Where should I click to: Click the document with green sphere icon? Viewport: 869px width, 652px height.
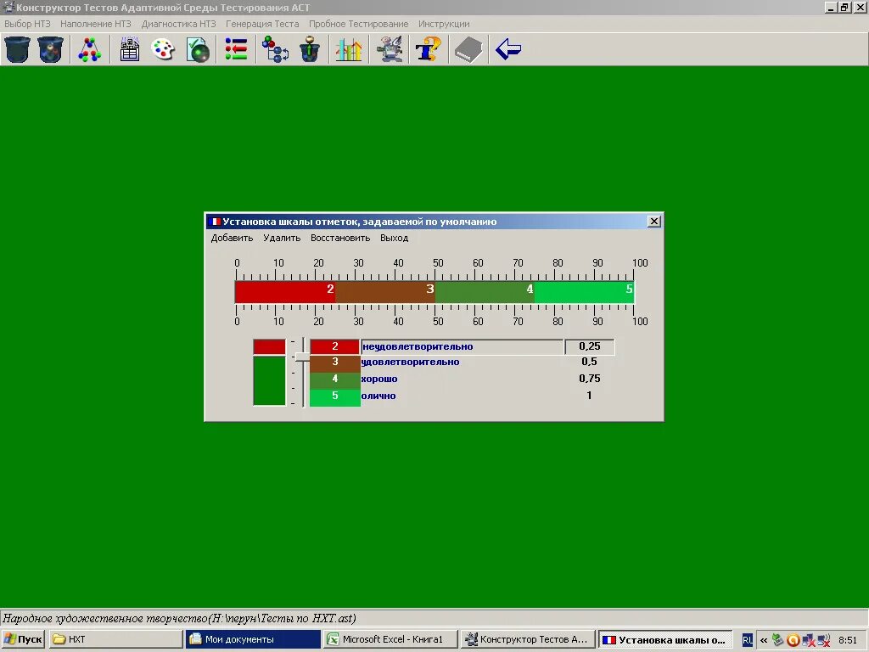[198, 49]
